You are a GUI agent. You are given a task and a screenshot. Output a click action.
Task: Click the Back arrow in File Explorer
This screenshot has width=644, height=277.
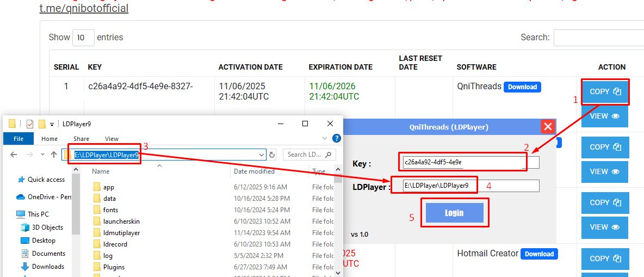coord(14,155)
